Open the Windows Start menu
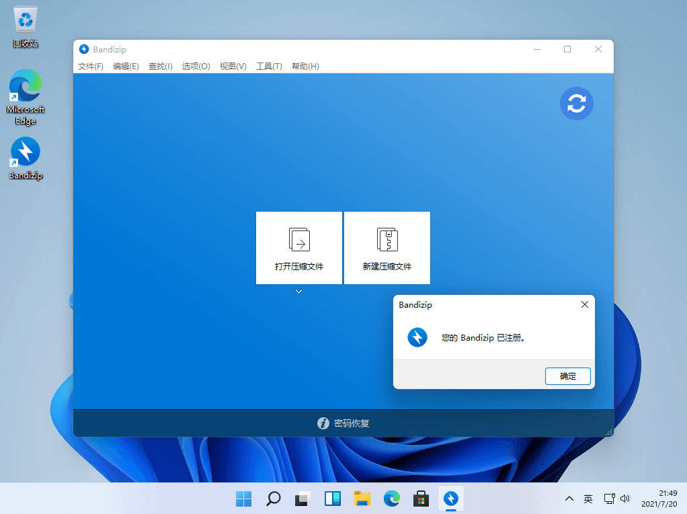This screenshot has width=687, height=514. (x=243, y=499)
